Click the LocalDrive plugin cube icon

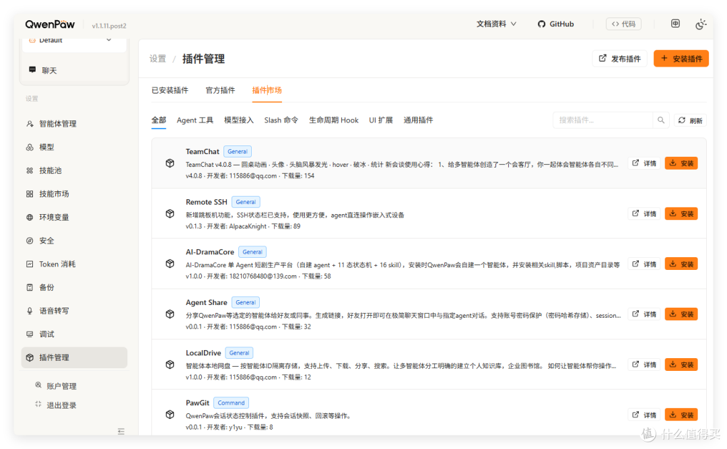[x=170, y=365]
